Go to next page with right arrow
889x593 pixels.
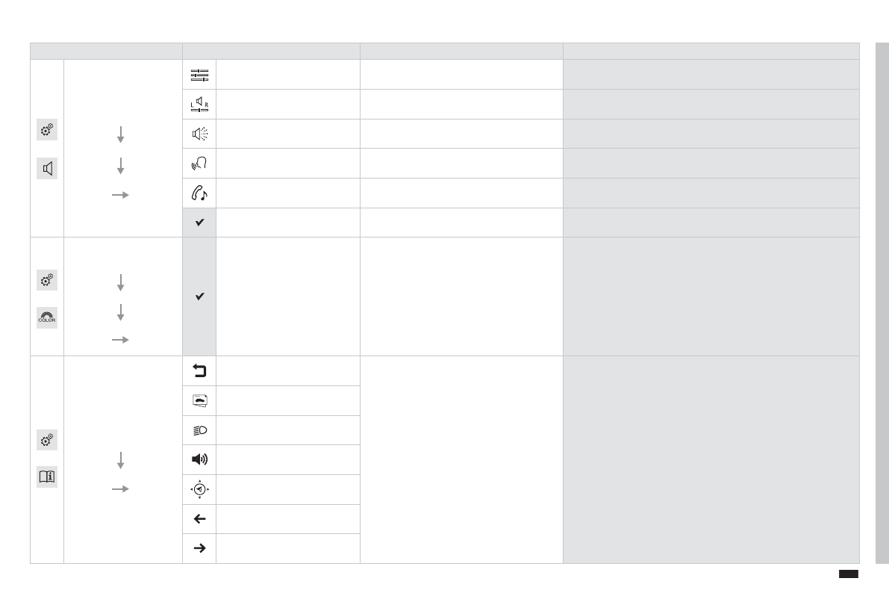(x=199, y=548)
